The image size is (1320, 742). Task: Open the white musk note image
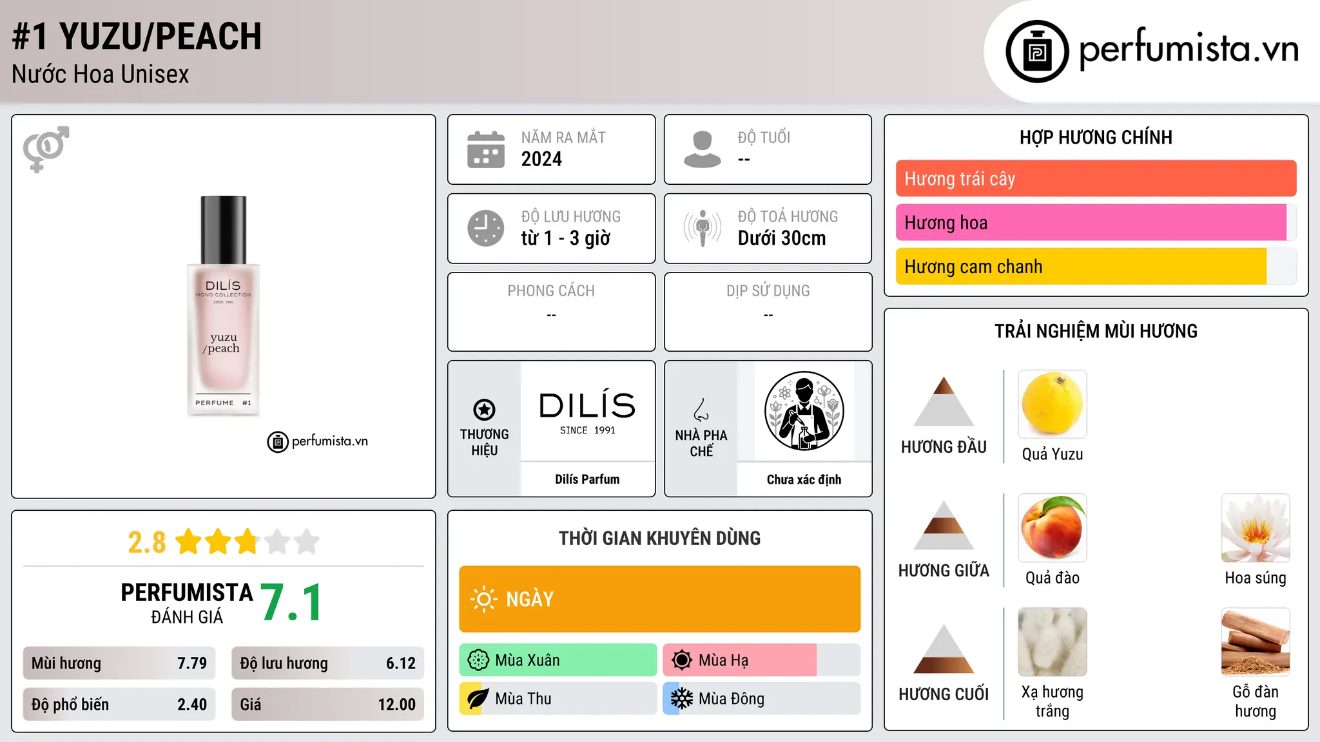click(1053, 642)
